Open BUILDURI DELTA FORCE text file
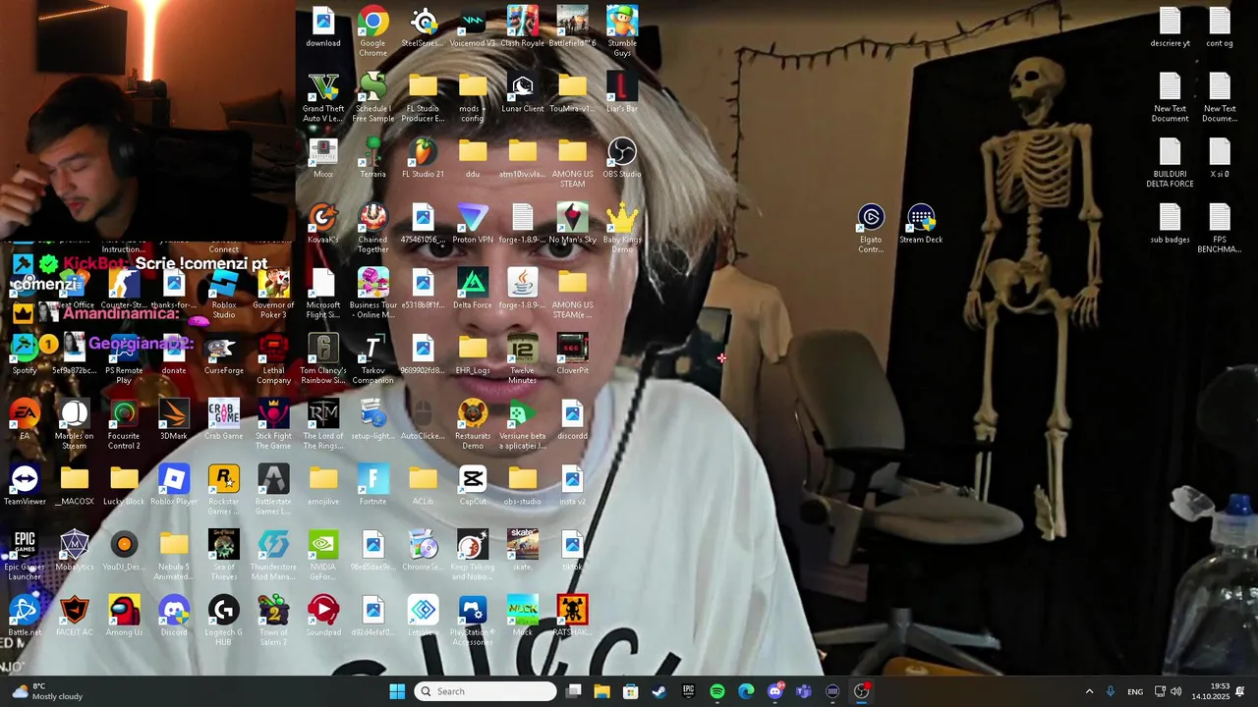 1170,162
